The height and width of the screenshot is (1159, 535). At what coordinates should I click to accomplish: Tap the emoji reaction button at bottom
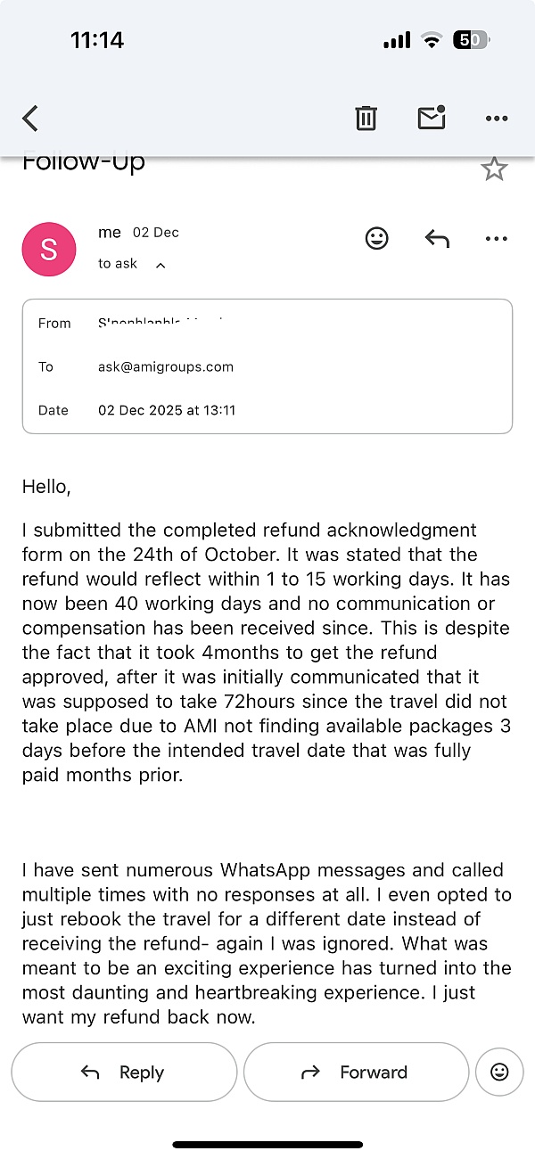click(499, 1072)
